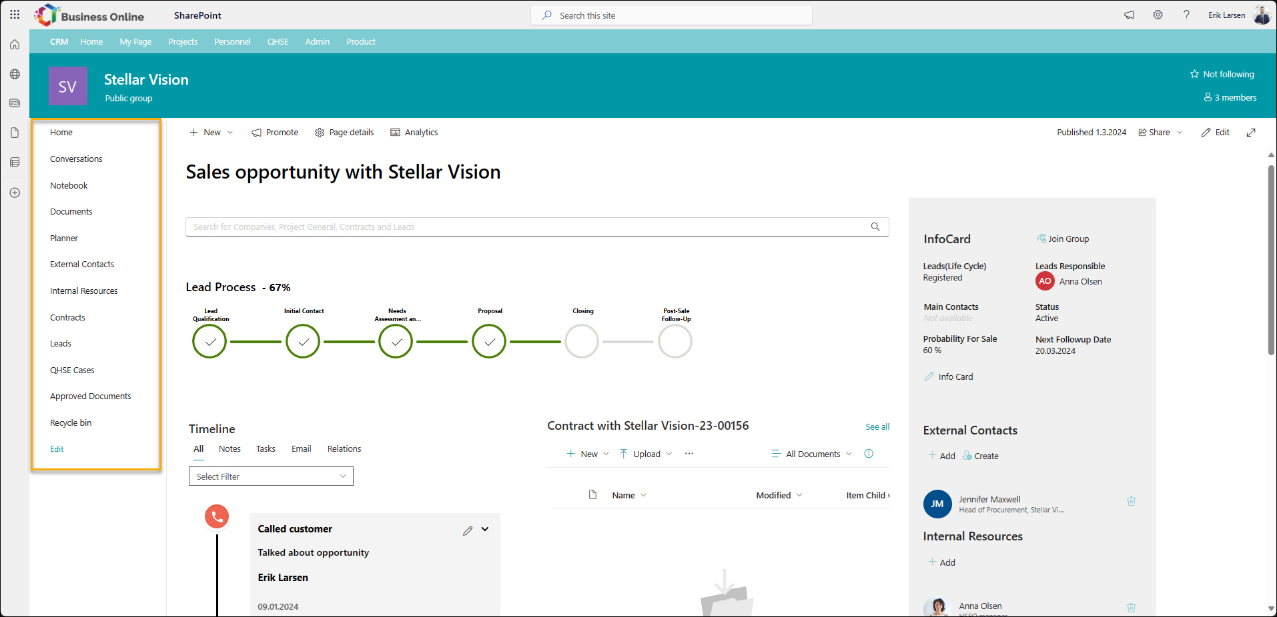Click the Post-Sale Follow-Up step circle
Viewport: 1277px width, 617px height.
point(676,342)
